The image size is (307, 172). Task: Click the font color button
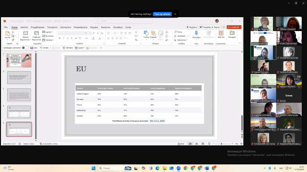coord(100,38)
